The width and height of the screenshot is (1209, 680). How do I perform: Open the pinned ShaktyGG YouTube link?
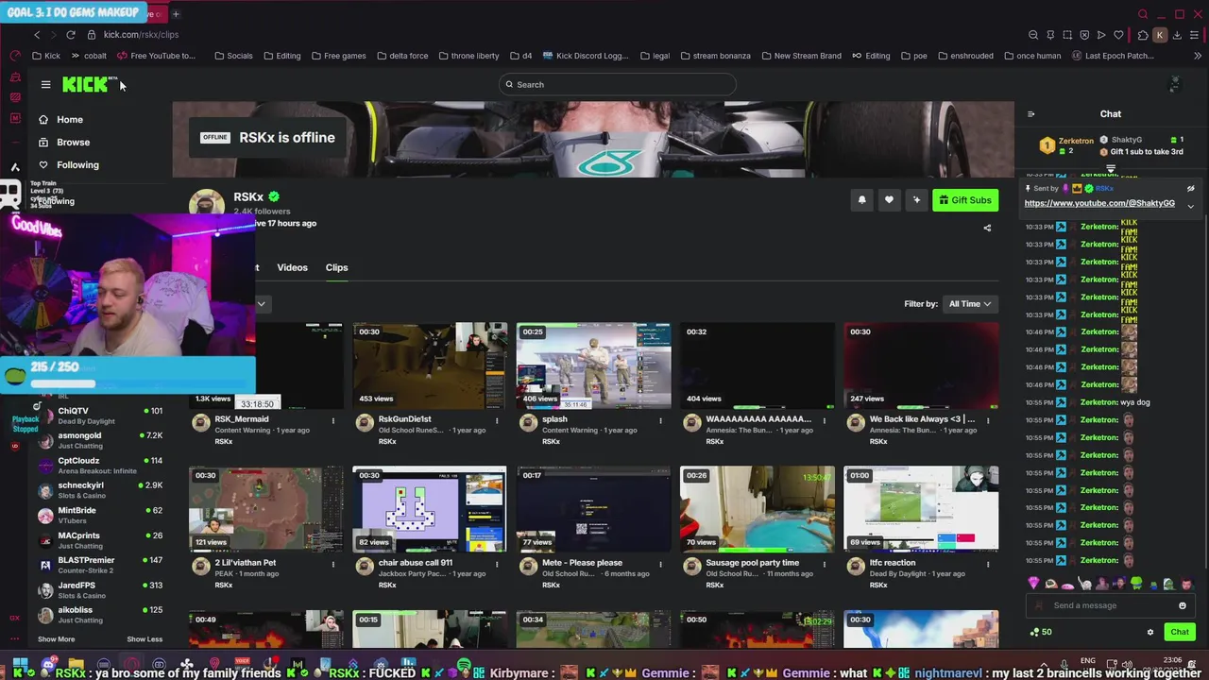[1099, 203]
